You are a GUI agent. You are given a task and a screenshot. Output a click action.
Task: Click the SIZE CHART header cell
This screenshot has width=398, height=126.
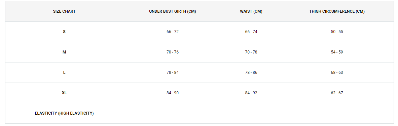tap(64, 11)
